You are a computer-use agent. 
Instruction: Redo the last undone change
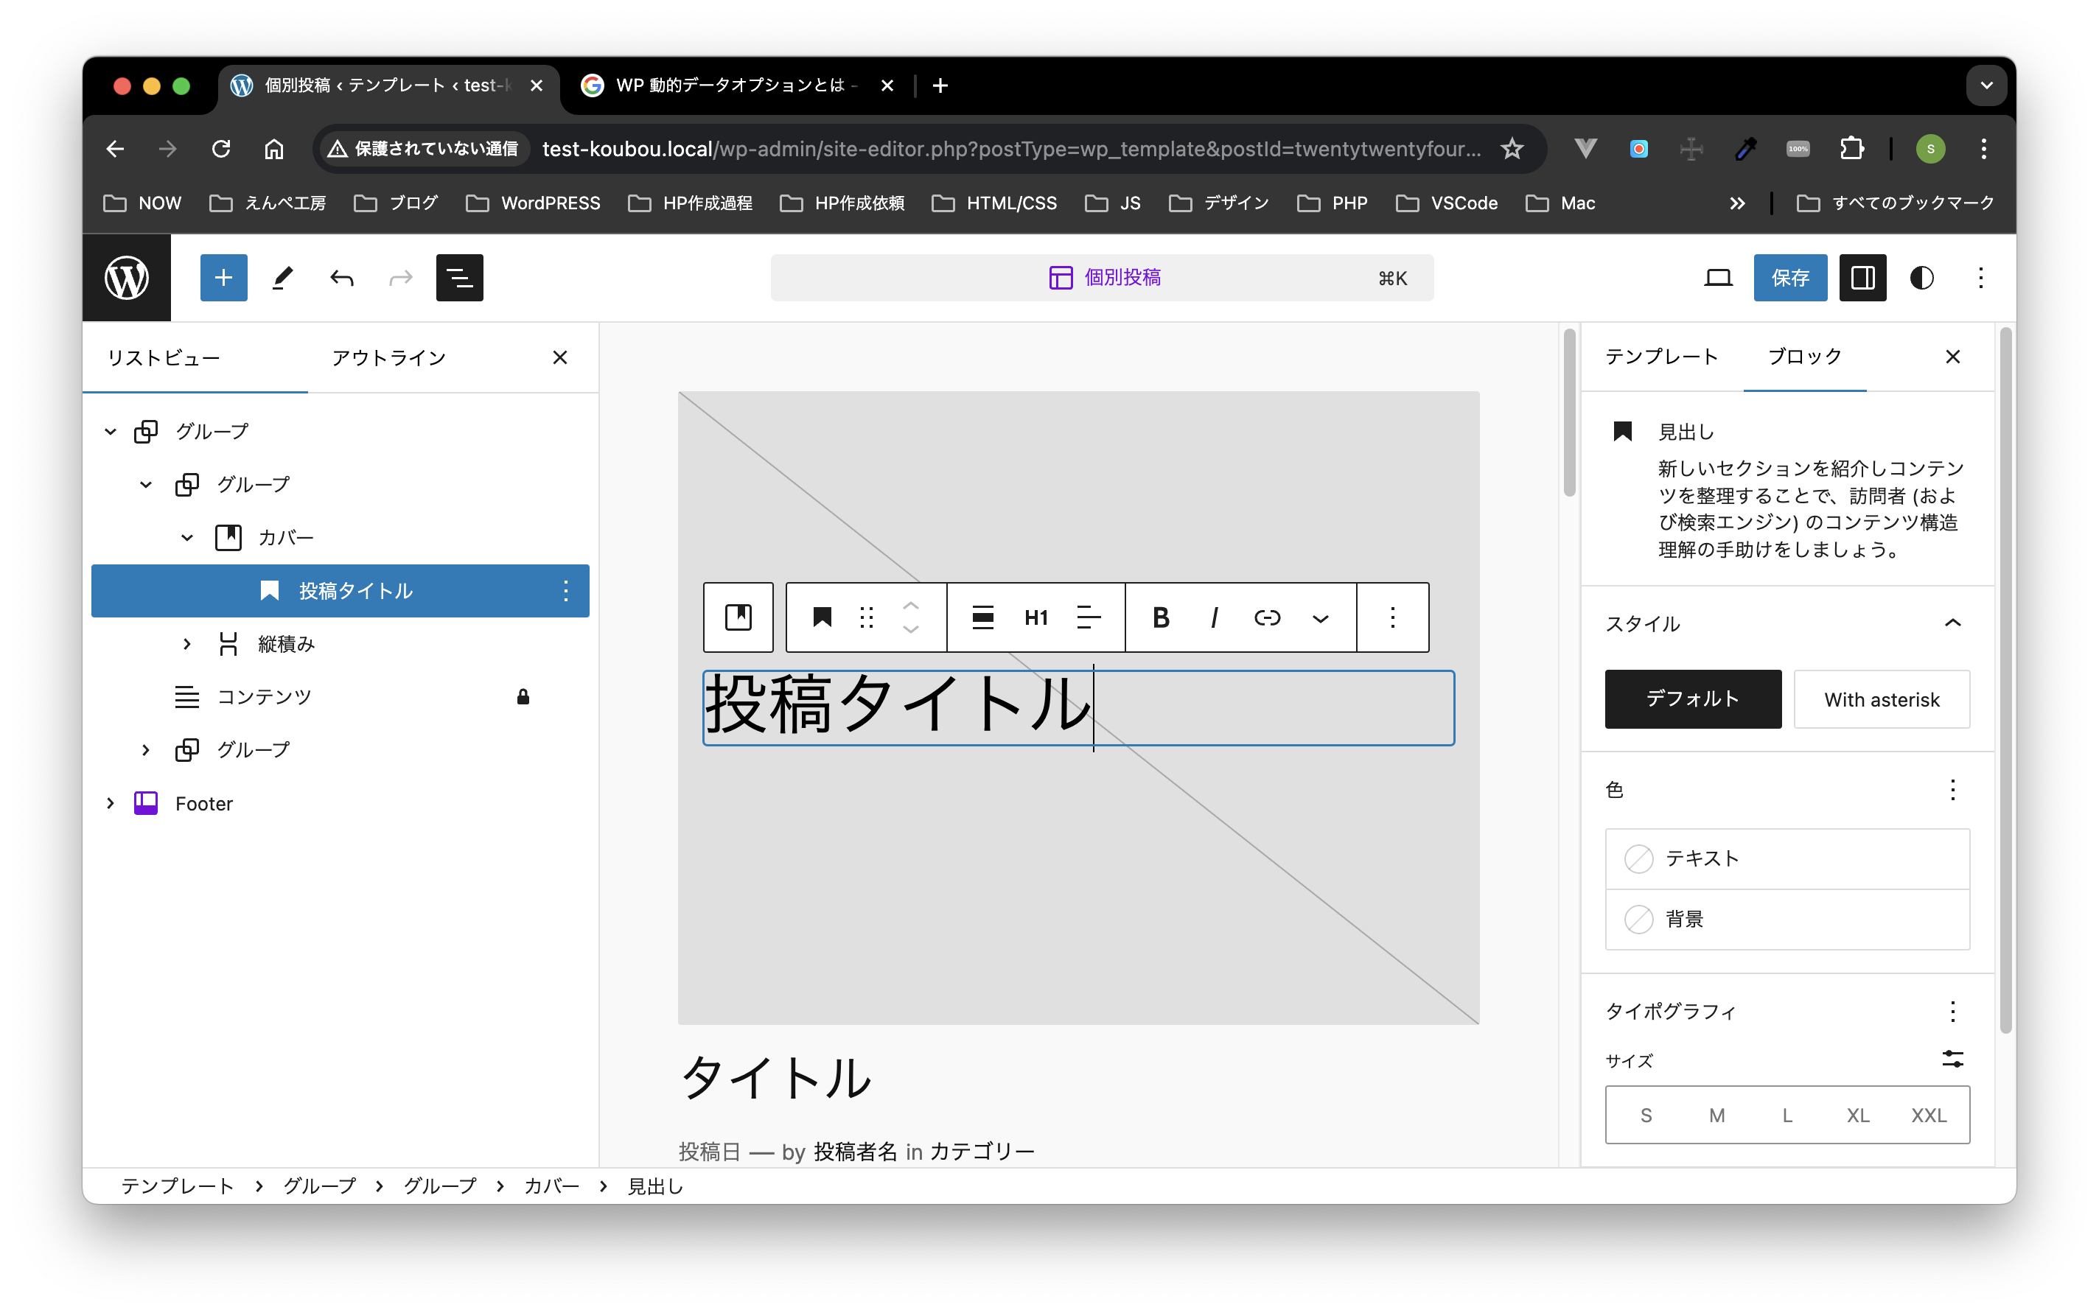[x=400, y=278]
